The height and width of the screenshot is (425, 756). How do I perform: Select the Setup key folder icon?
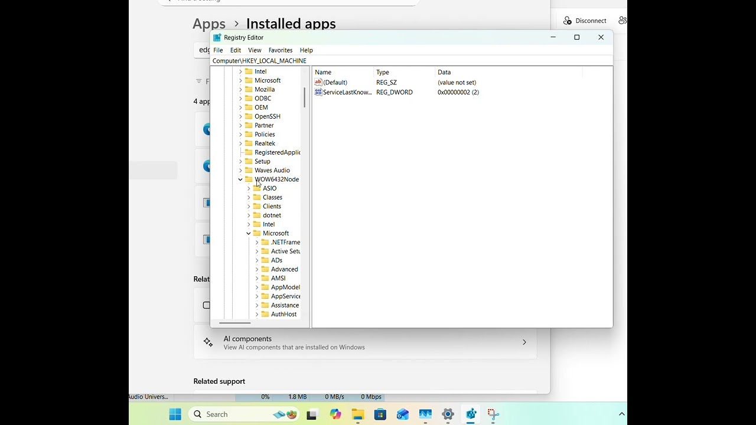249,161
